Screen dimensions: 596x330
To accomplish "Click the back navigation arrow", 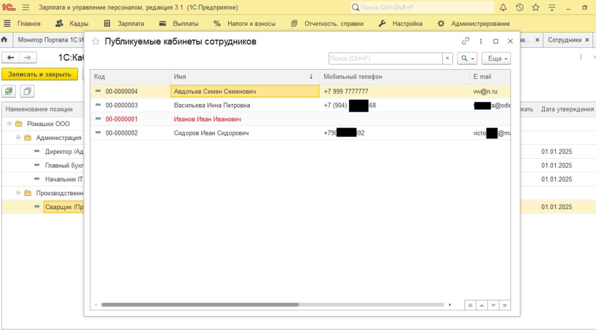I will coord(10,58).
